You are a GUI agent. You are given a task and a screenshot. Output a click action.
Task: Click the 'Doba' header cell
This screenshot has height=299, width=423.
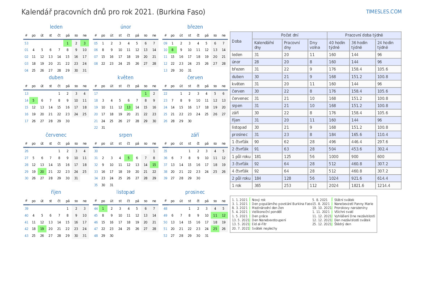click(x=241, y=41)
